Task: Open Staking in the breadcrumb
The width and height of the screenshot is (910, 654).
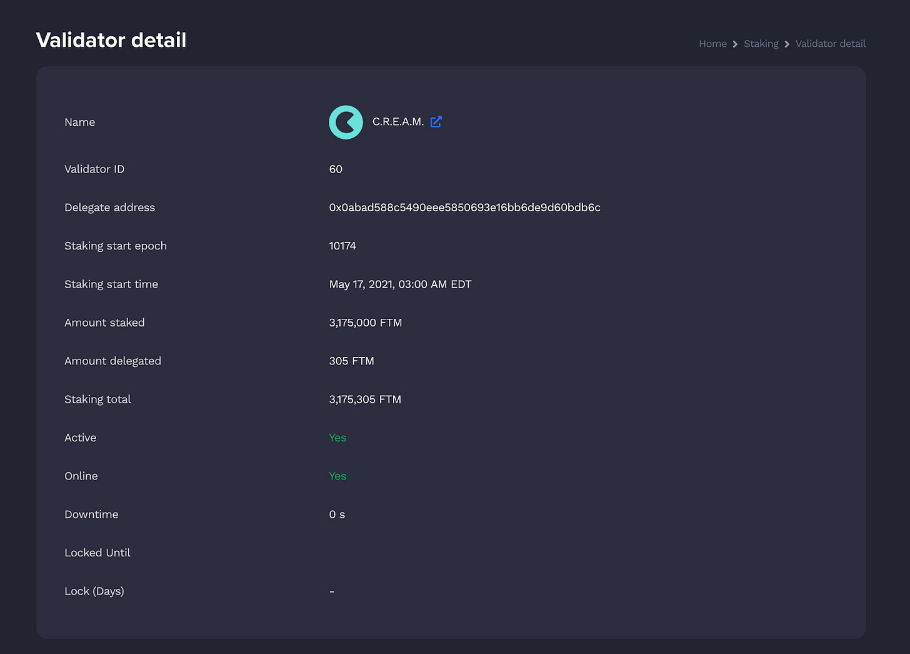Action: [761, 44]
